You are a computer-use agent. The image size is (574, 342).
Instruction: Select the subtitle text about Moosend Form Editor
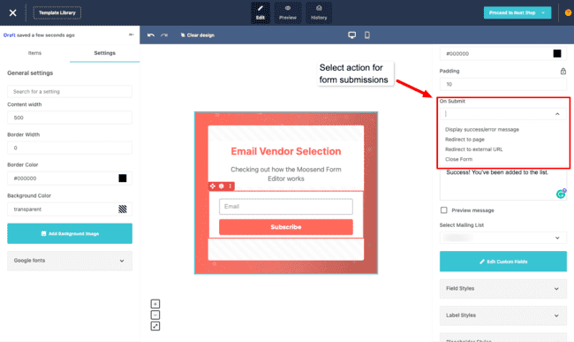point(286,174)
